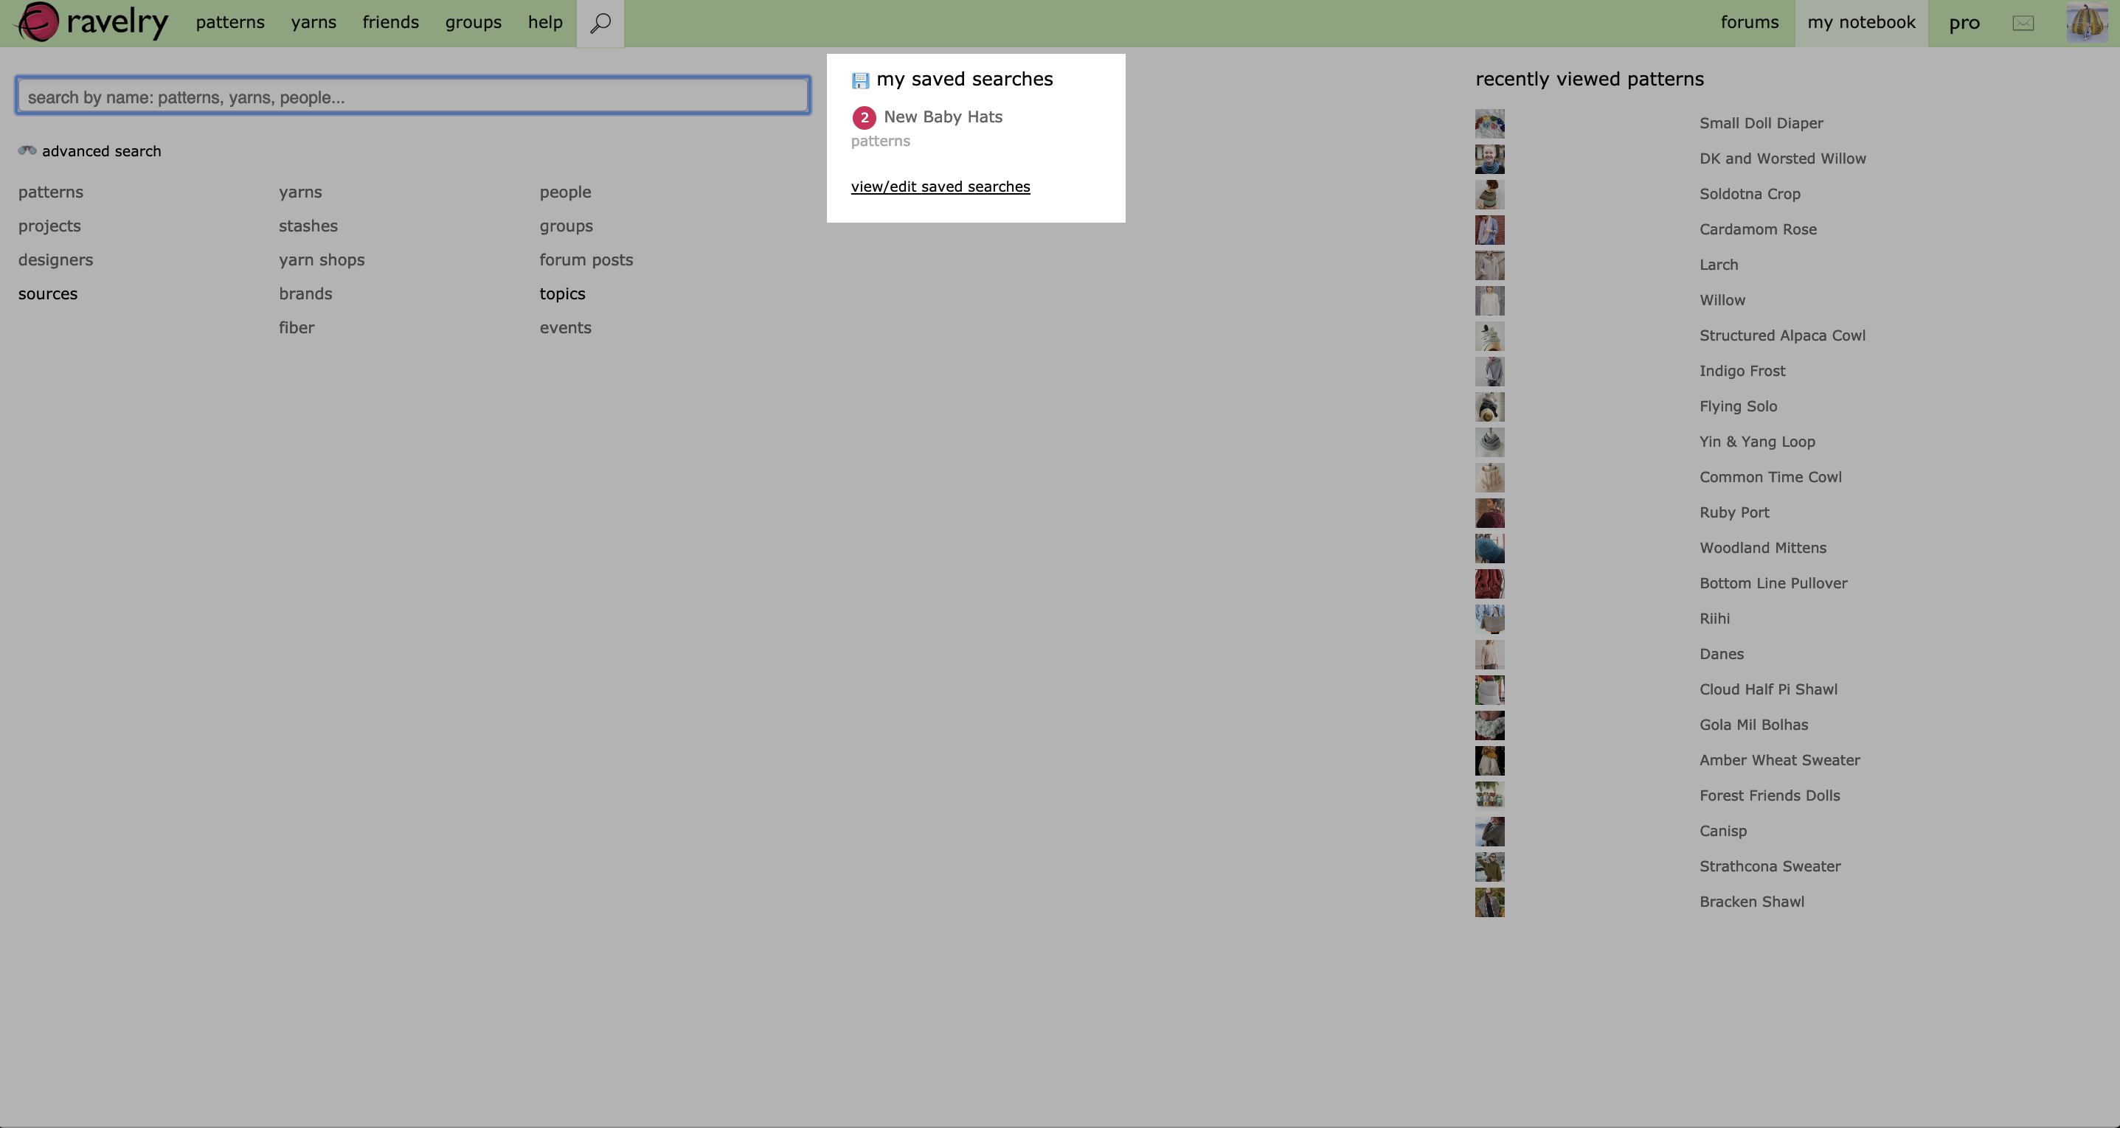Open the patterns menu in top navigation
Screen dimensions: 2120x1128
click(x=230, y=22)
